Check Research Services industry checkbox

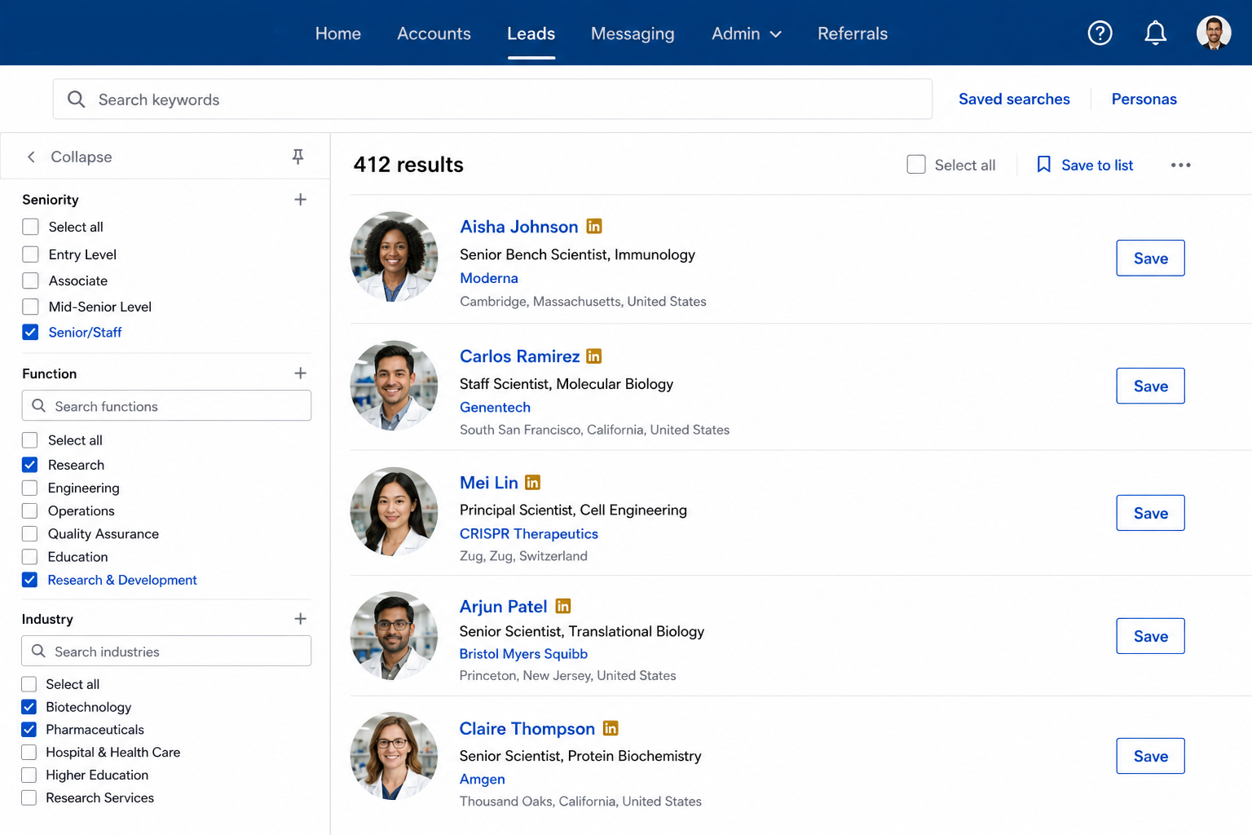click(x=29, y=797)
